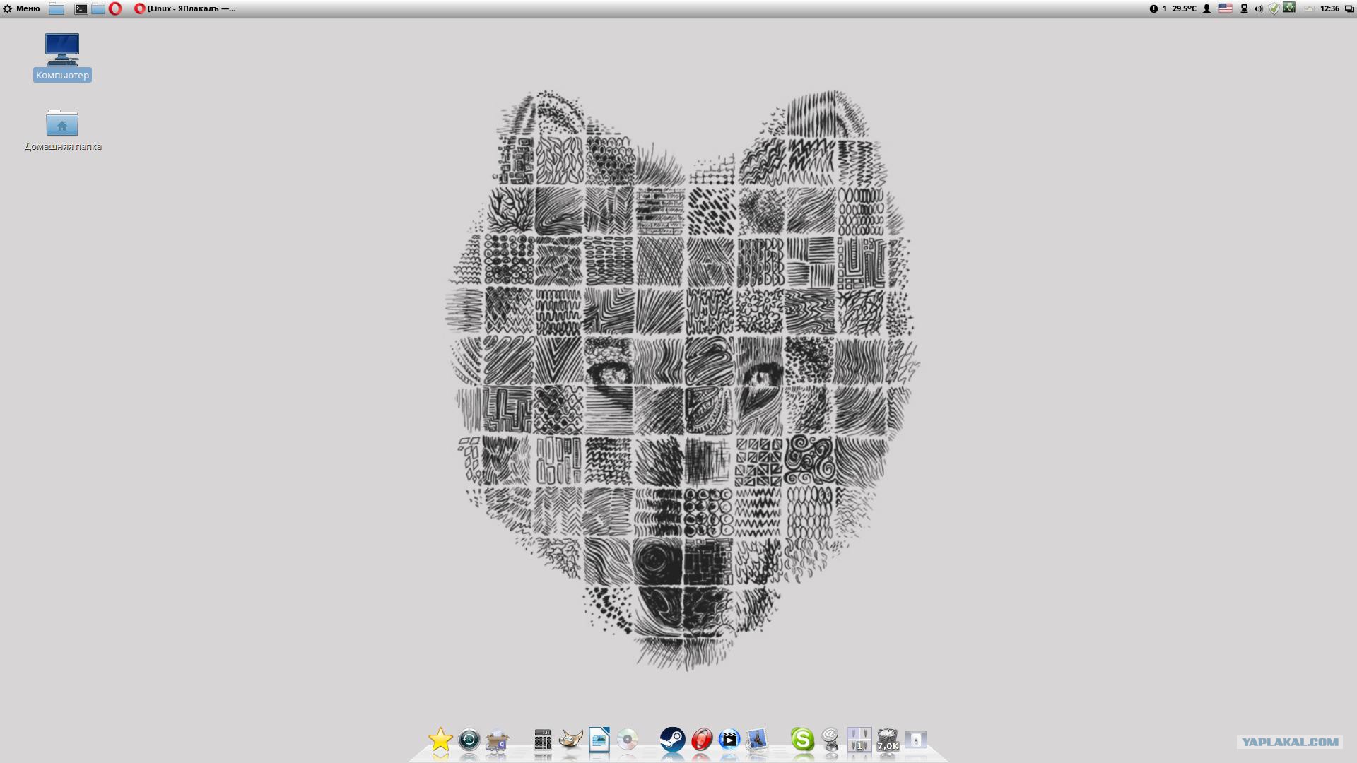Launch the terminal from the top panel
This screenshot has height=763, width=1357.
tap(81, 8)
